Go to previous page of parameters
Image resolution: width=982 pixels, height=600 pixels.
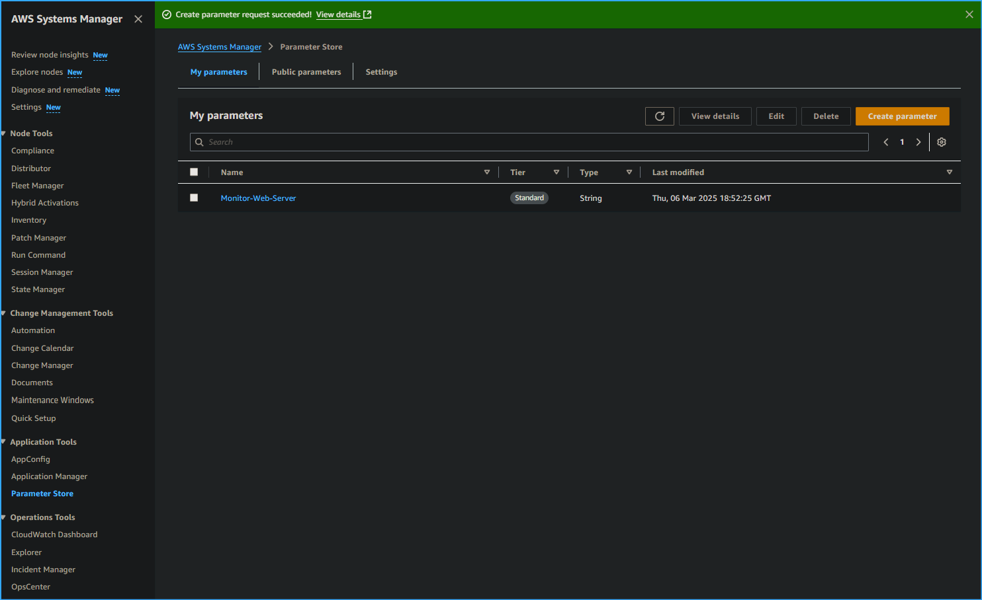[885, 141]
